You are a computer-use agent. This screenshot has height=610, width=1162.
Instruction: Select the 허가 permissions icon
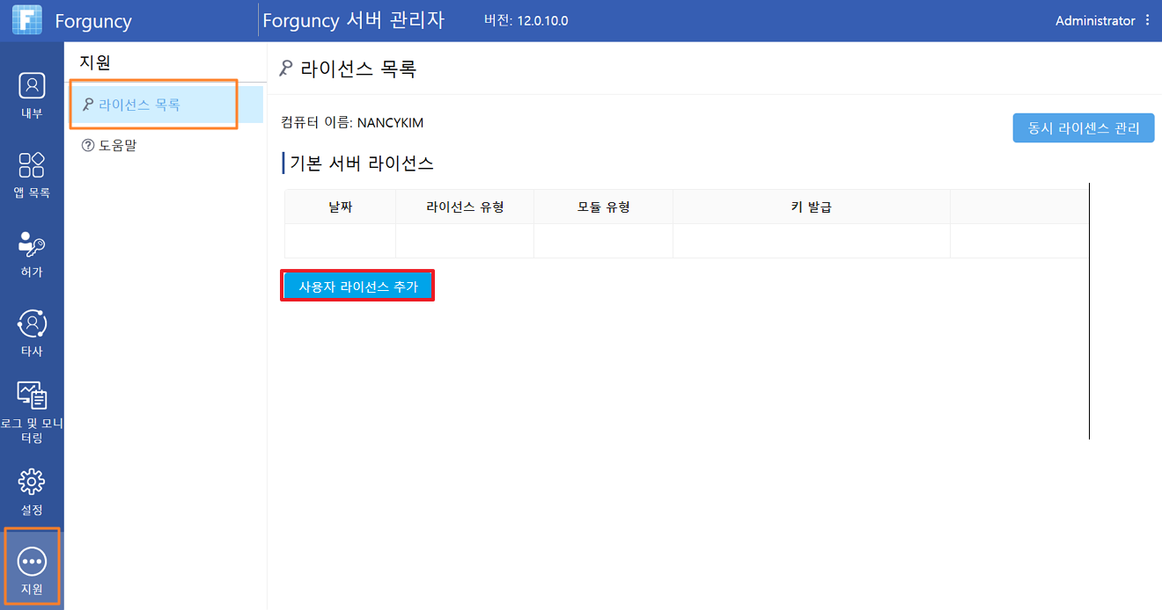(32, 243)
